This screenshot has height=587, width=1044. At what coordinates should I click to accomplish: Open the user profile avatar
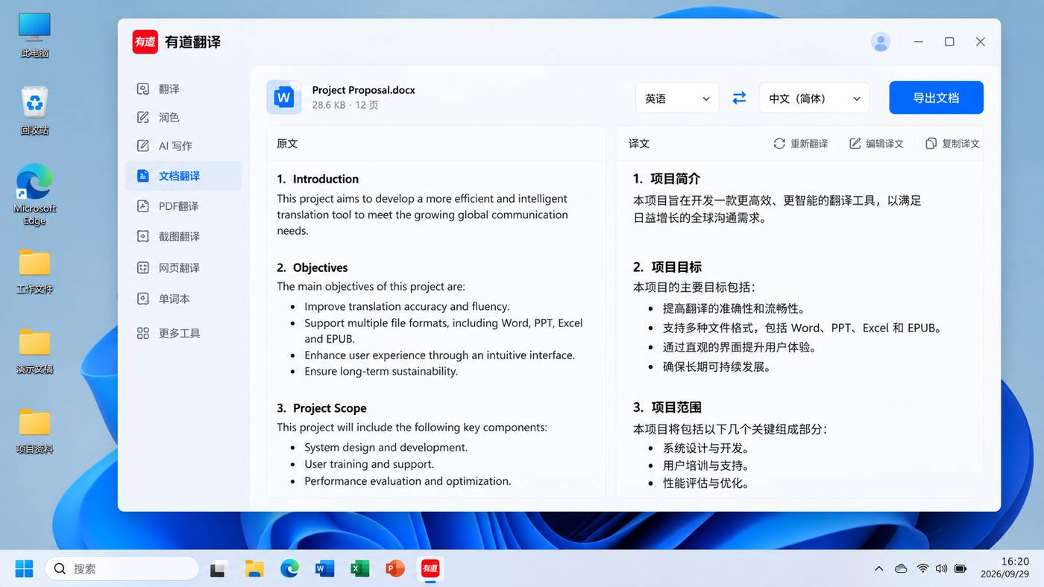[881, 42]
